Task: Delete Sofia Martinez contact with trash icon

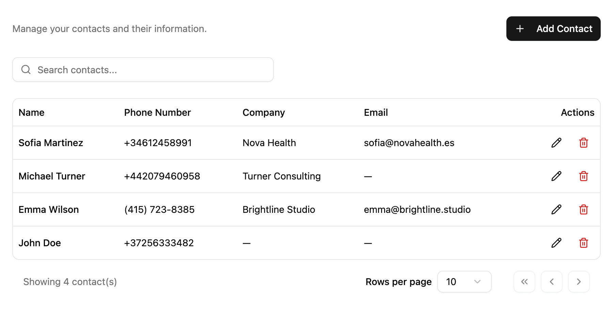Action: click(583, 143)
